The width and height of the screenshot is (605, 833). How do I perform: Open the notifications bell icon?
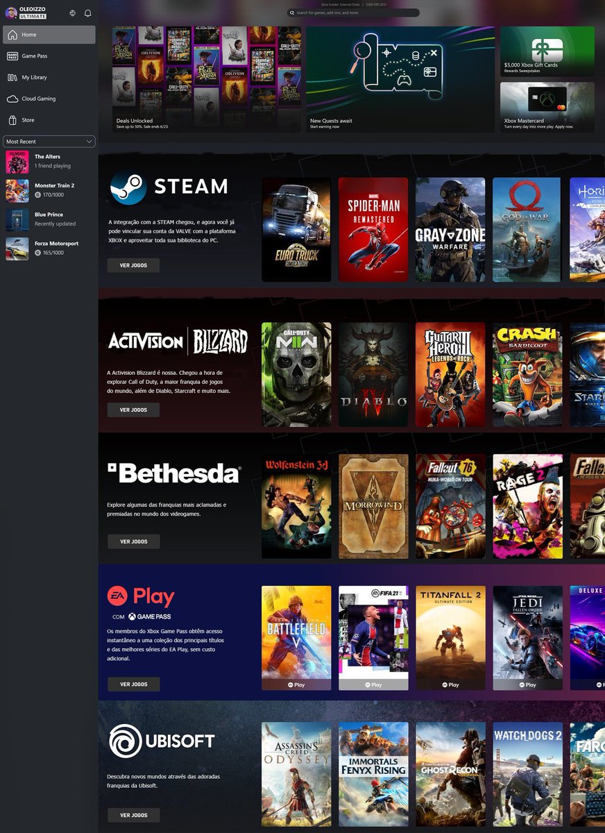click(x=87, y=12)
